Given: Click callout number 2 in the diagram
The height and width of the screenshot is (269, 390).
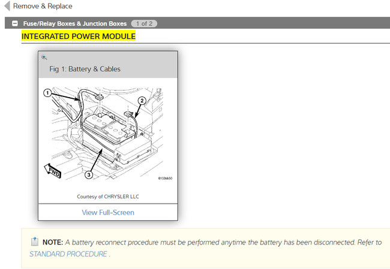Looking at the screenshot, I should 142,101.
